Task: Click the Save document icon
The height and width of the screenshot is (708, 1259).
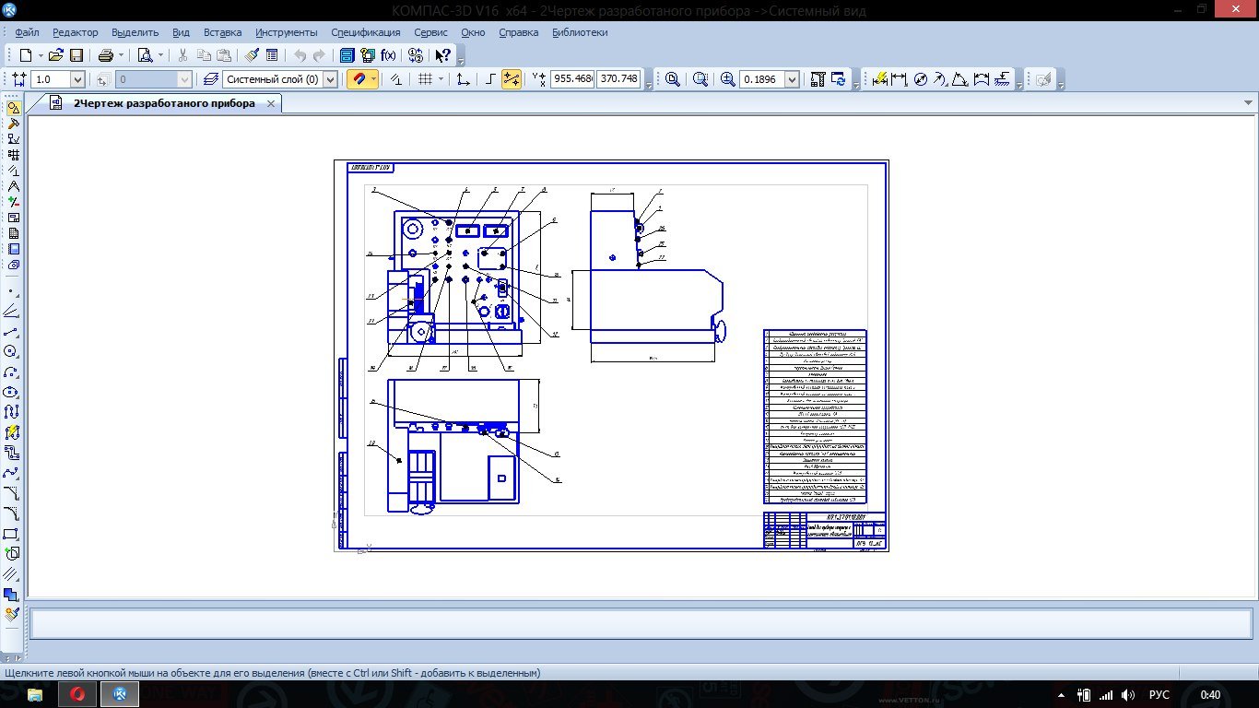Action: [76, 55]
